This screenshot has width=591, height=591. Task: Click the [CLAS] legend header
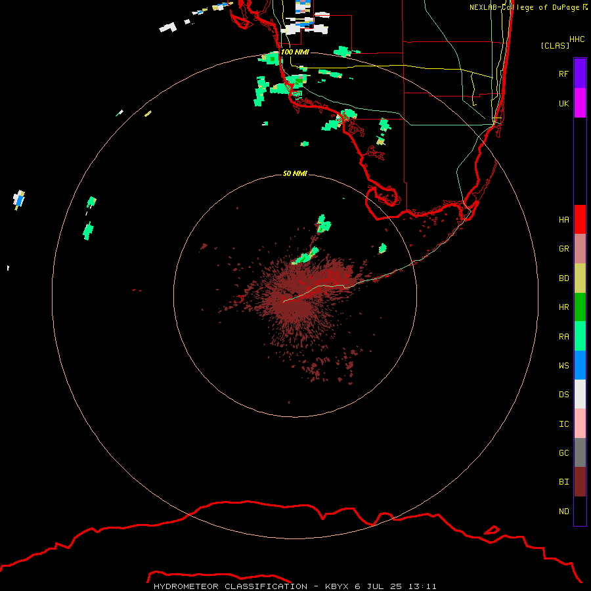click(x=555, y=45)
